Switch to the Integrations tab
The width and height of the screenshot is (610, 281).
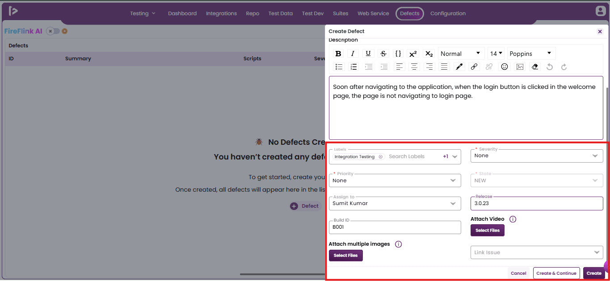click(221, 13)
